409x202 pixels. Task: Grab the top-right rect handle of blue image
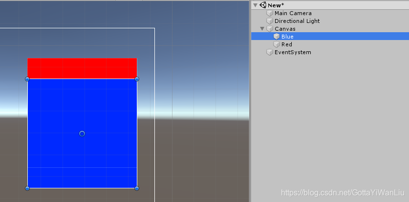137,79
